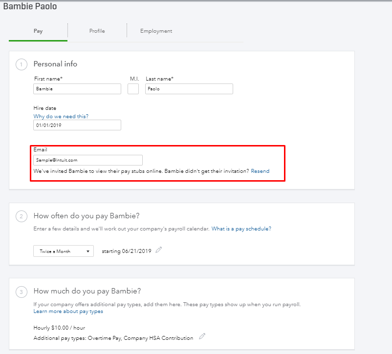Click 'Learn more about pay types' link
This screenshot has height=354, width=392.
(x=68, y=312)
